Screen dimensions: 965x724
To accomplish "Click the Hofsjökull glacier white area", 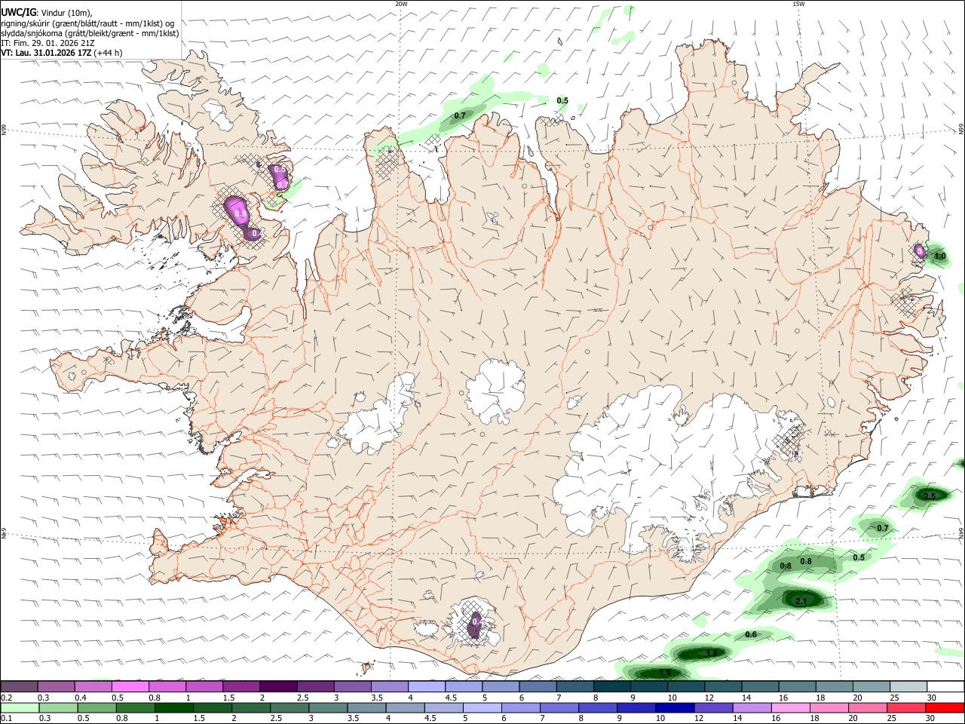I will [495, 391].
